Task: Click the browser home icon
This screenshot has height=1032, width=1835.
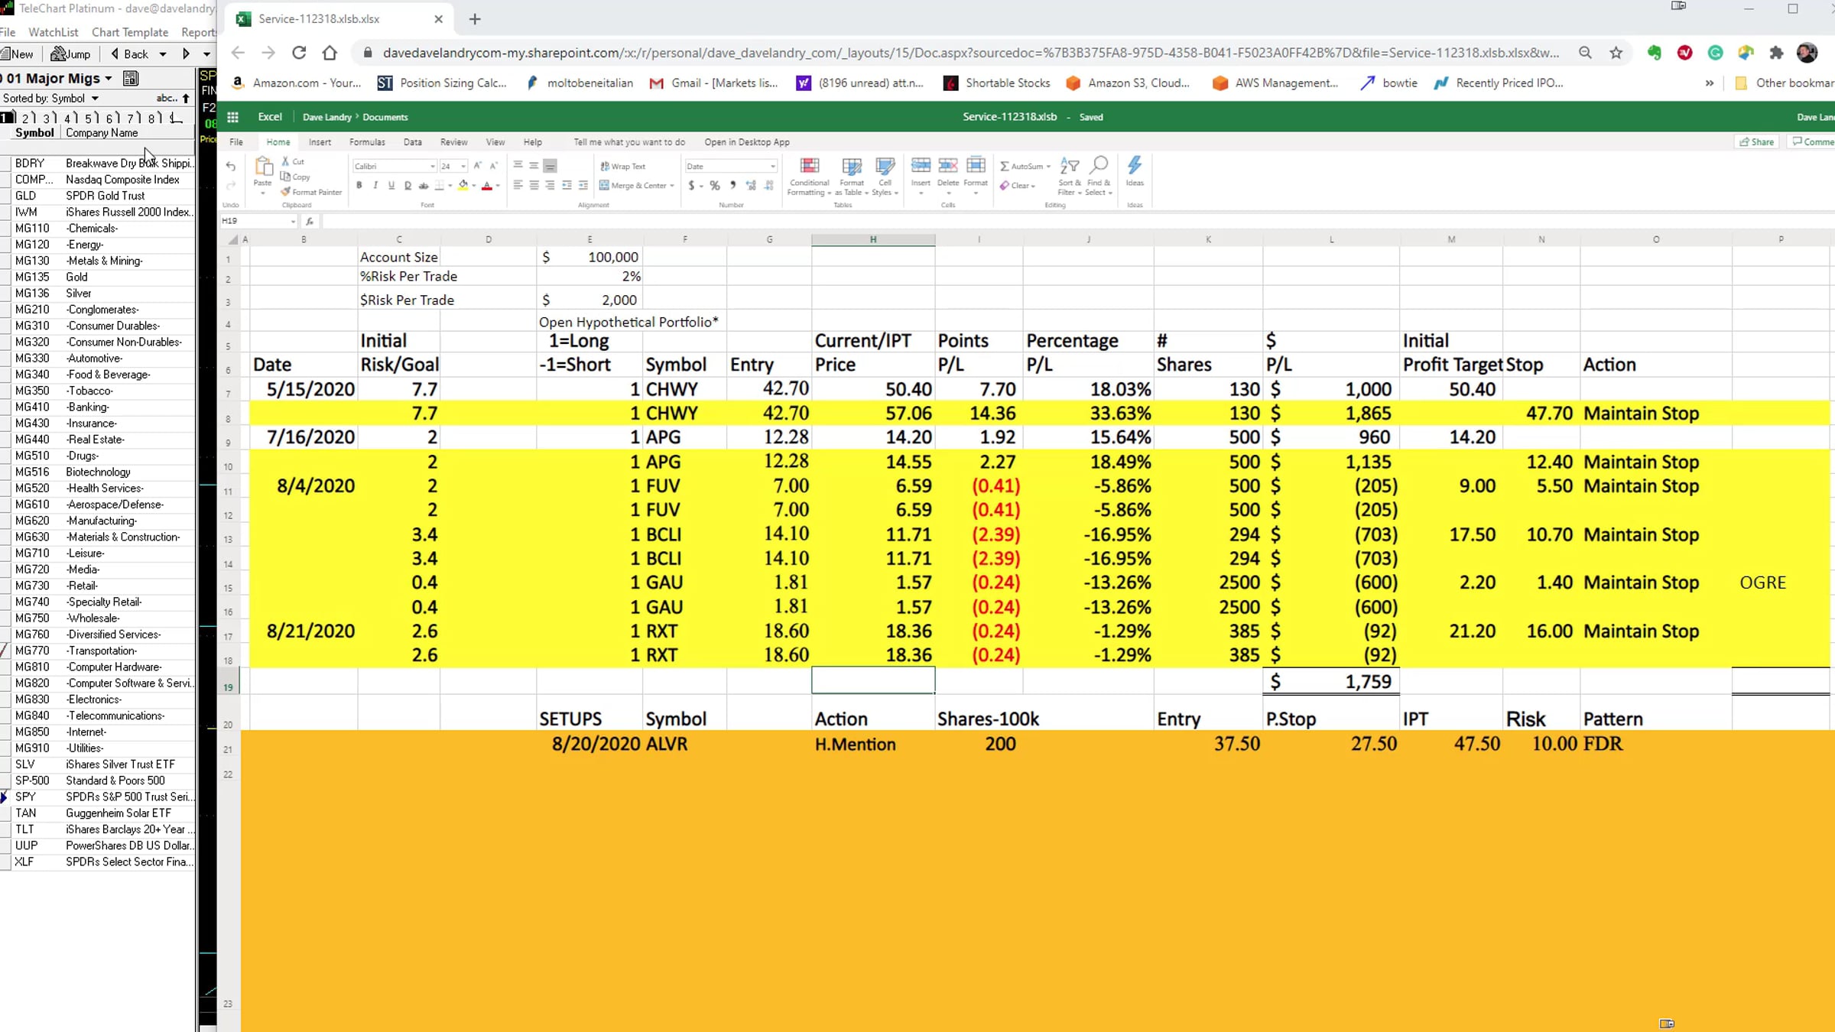Action: [x=330, y=53]
